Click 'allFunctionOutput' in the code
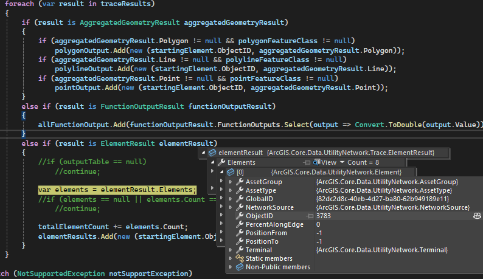The height and width of the screenshot is (279, 483). (74, 125)
